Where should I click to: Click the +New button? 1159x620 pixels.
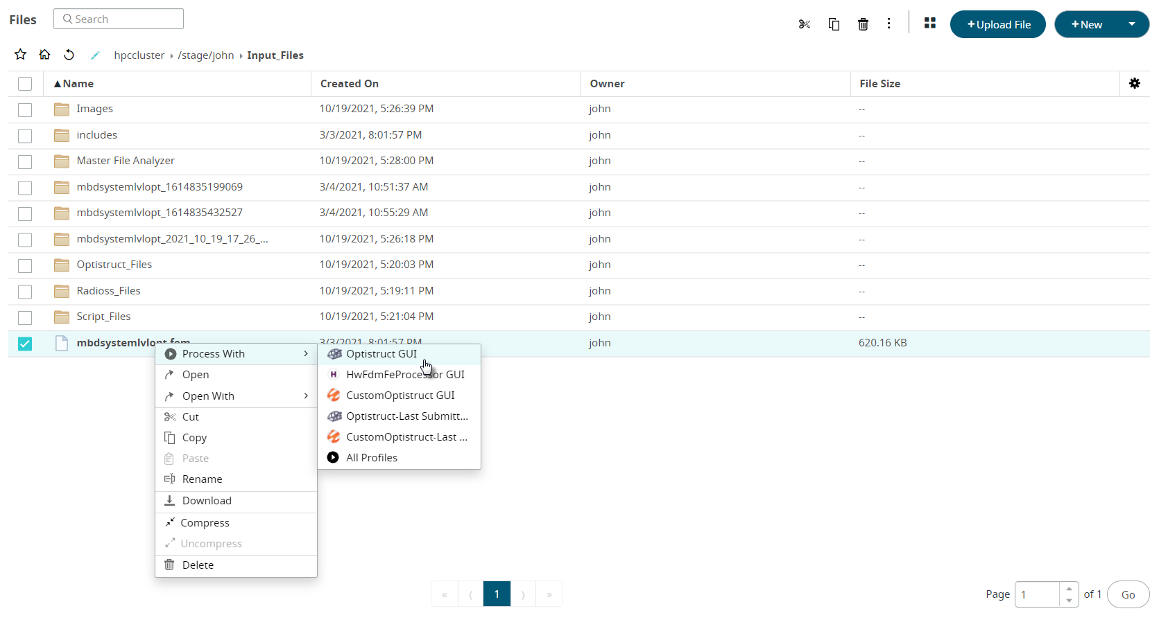[1086, 24]
